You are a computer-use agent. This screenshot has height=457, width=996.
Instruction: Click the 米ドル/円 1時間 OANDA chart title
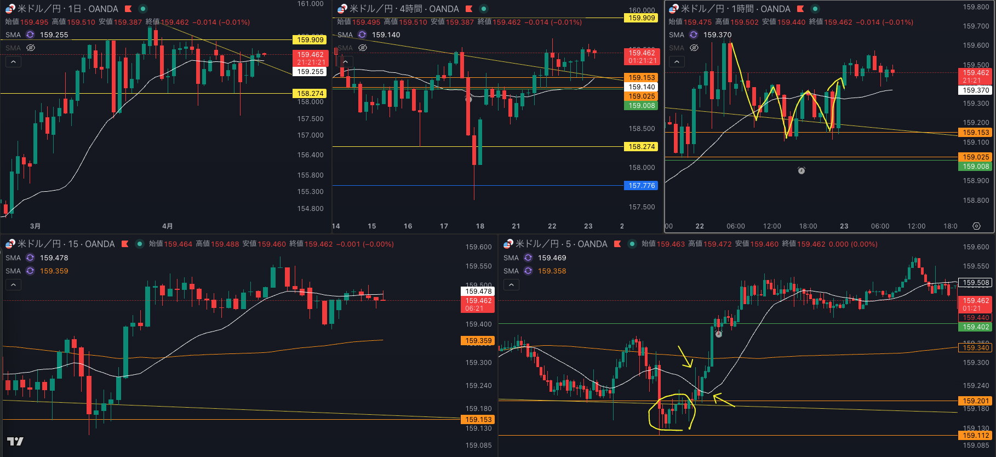[735, 9]
